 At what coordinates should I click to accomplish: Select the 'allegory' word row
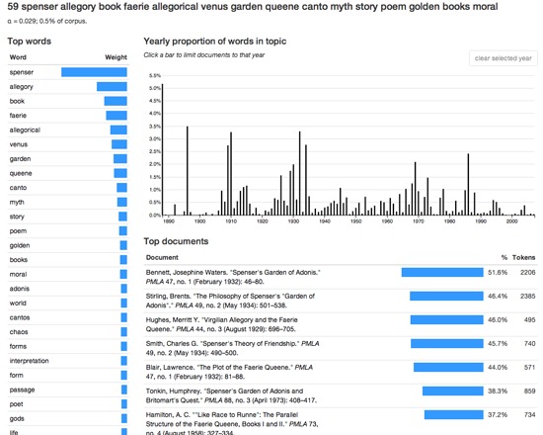coord(68,87)
